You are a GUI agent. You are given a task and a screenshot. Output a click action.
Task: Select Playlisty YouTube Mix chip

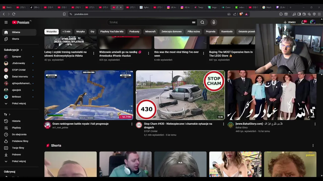coord(112,32)
